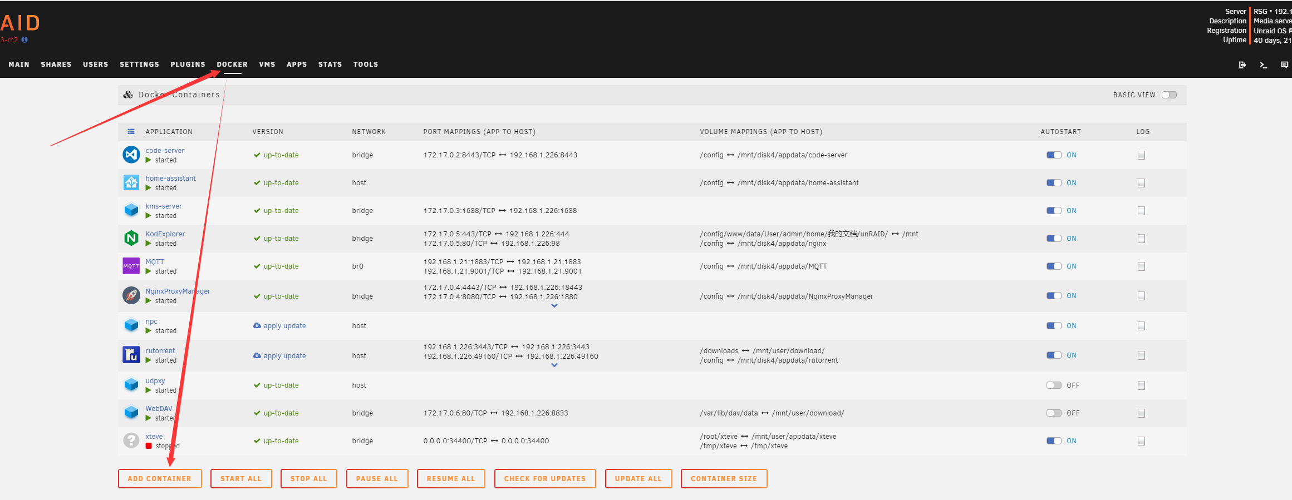Click the kms-server cube icon
The height and width of the screenshot is (500, 1292).
[x=131, y=210]
